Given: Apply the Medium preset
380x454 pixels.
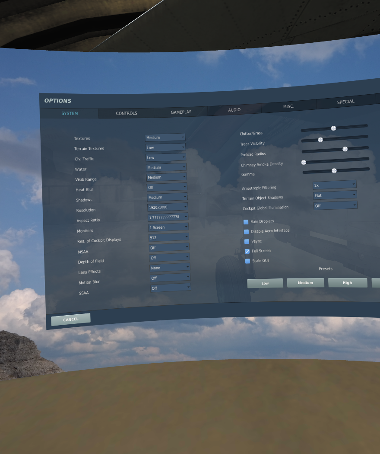Looking at the screenshot, I should [x=305, y=283].
